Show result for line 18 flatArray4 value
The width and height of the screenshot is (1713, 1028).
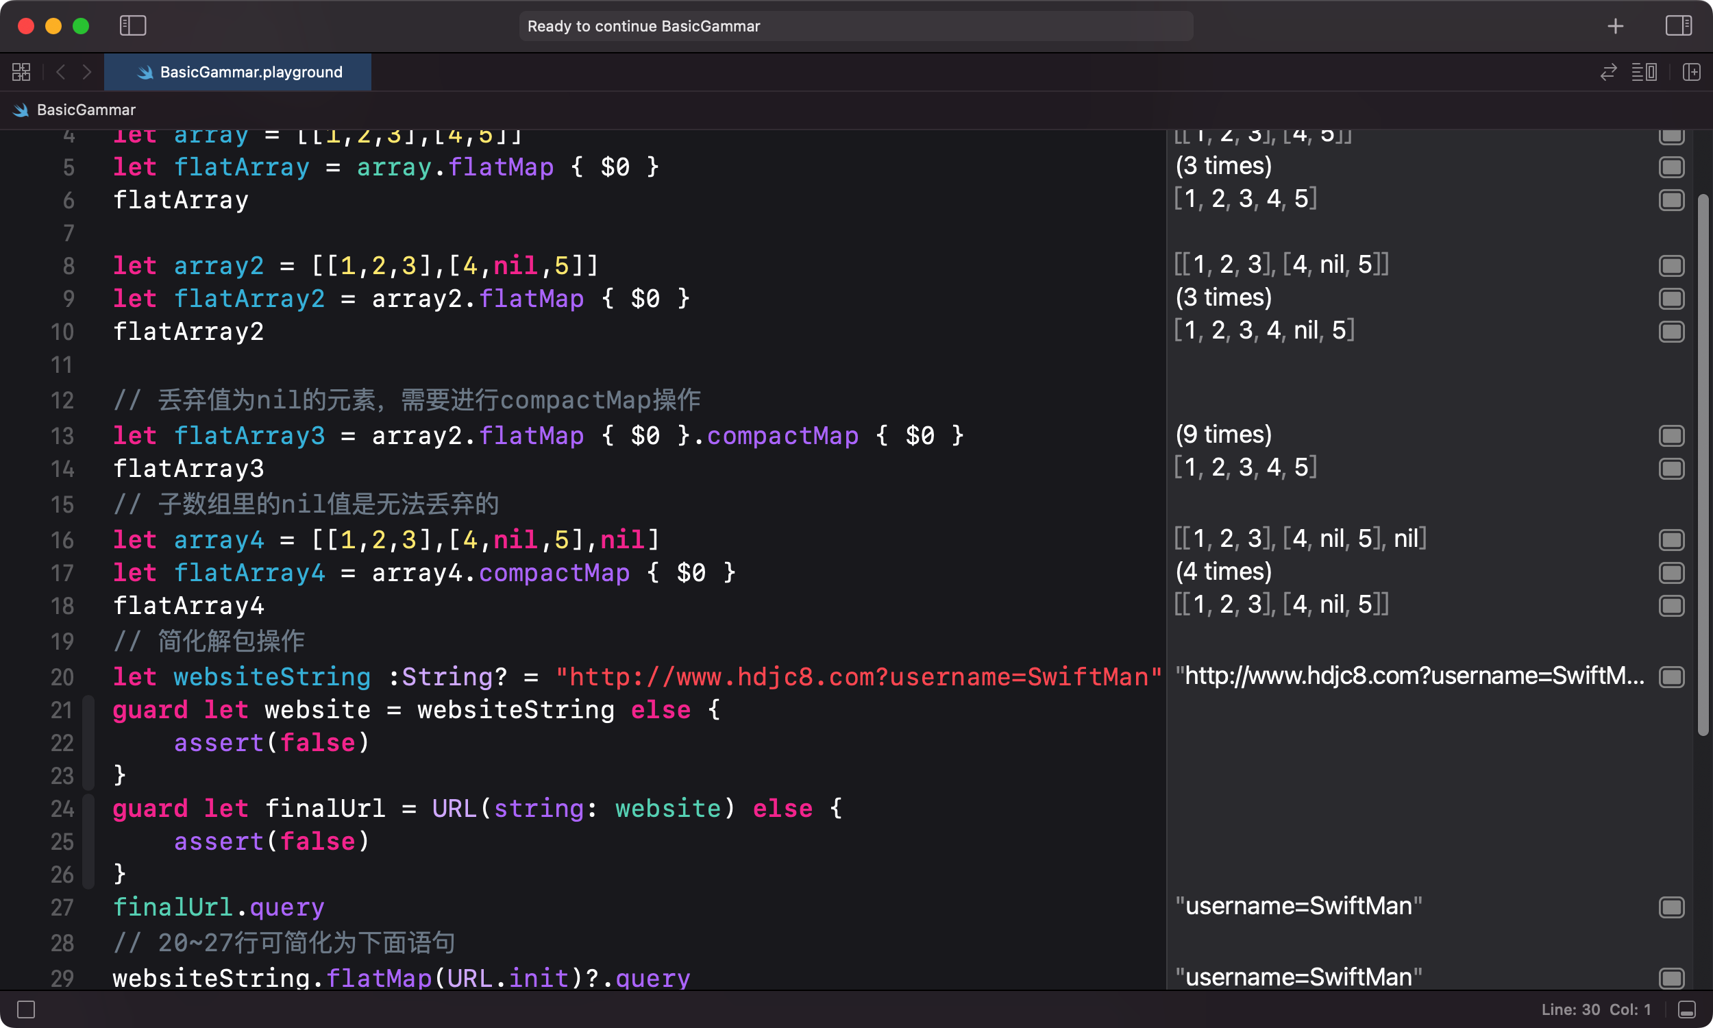1671,606
